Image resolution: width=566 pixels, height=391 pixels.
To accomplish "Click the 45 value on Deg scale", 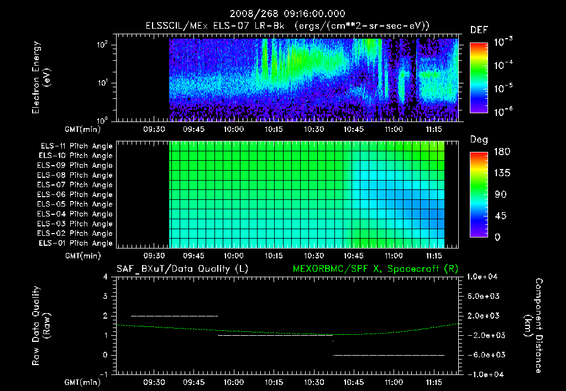I will 500,216.
